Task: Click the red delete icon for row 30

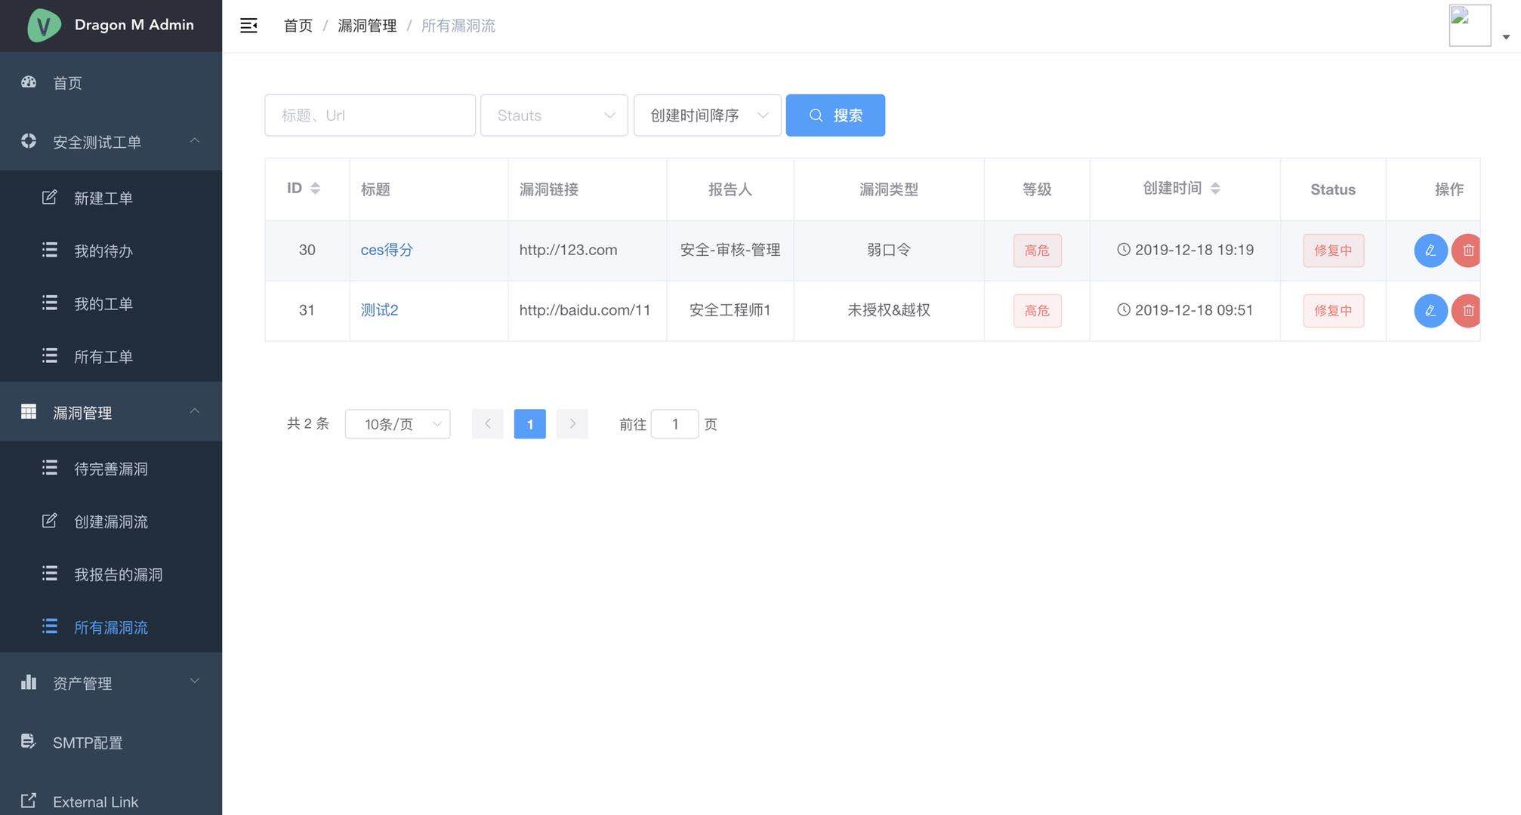Action: pos(1467,251)
